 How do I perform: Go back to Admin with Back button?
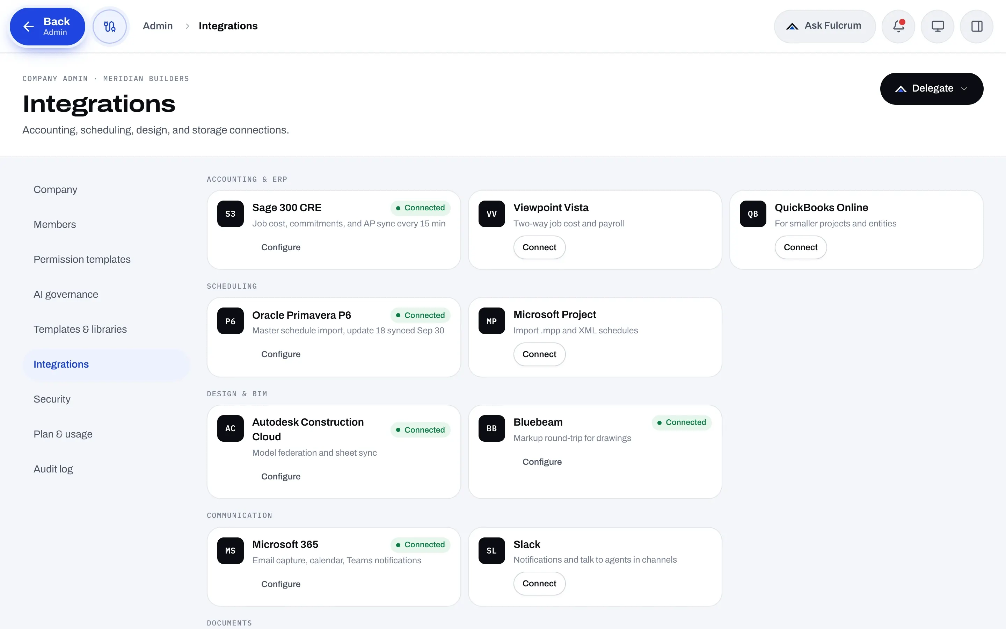click(48, 27)
